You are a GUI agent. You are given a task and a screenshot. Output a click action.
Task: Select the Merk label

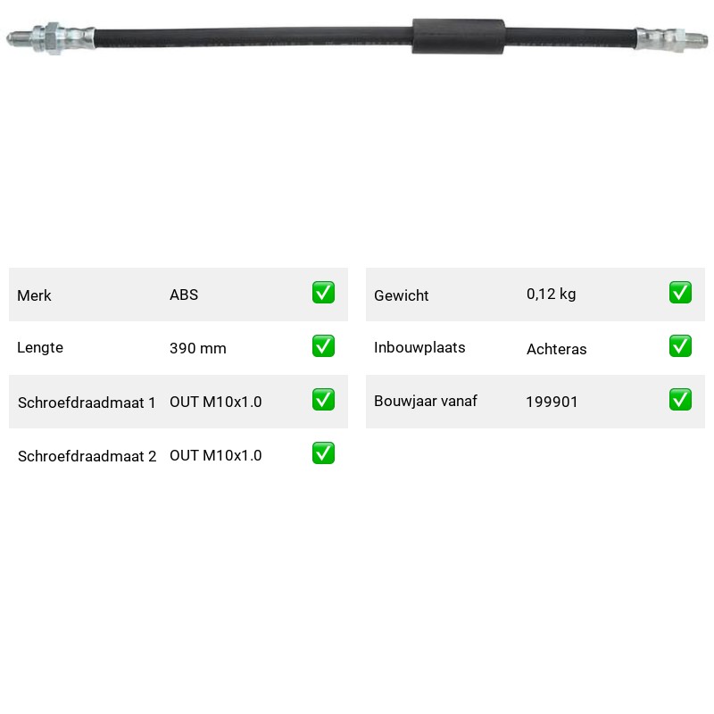click(34, 295)
